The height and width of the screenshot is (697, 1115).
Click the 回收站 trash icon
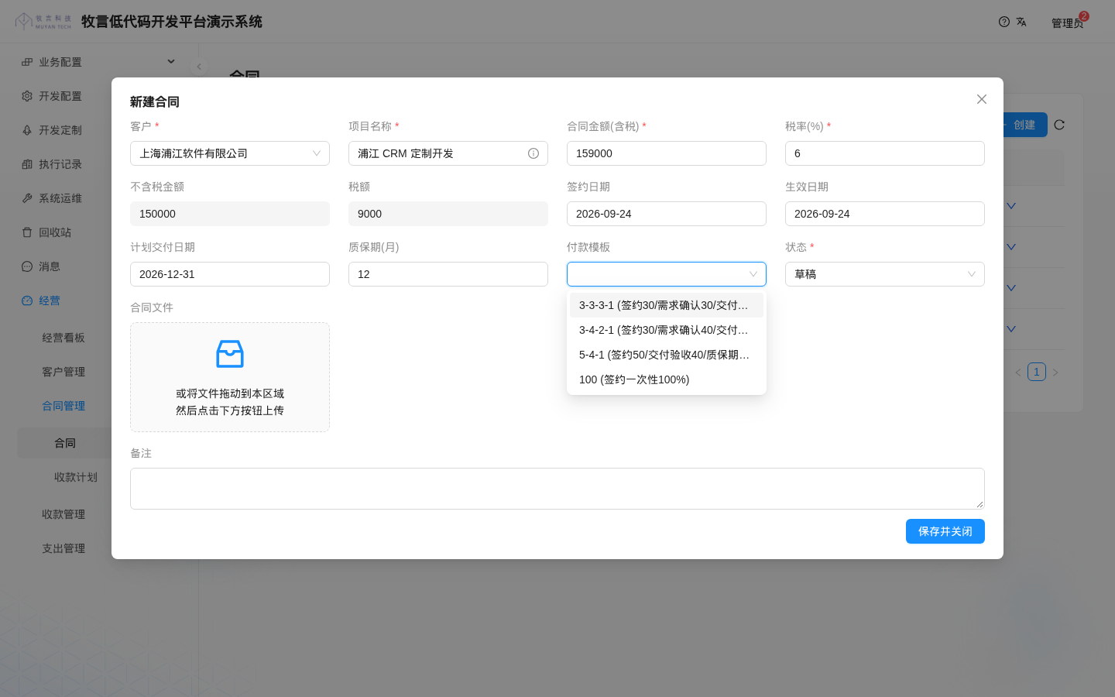27,232
